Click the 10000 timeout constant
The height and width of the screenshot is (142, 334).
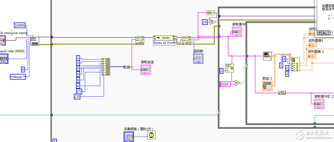coord(19,25)
